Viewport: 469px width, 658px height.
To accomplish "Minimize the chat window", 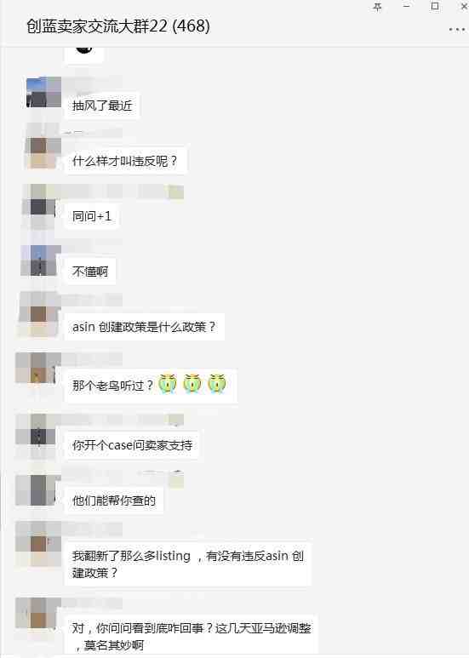I will pos(406,6).
